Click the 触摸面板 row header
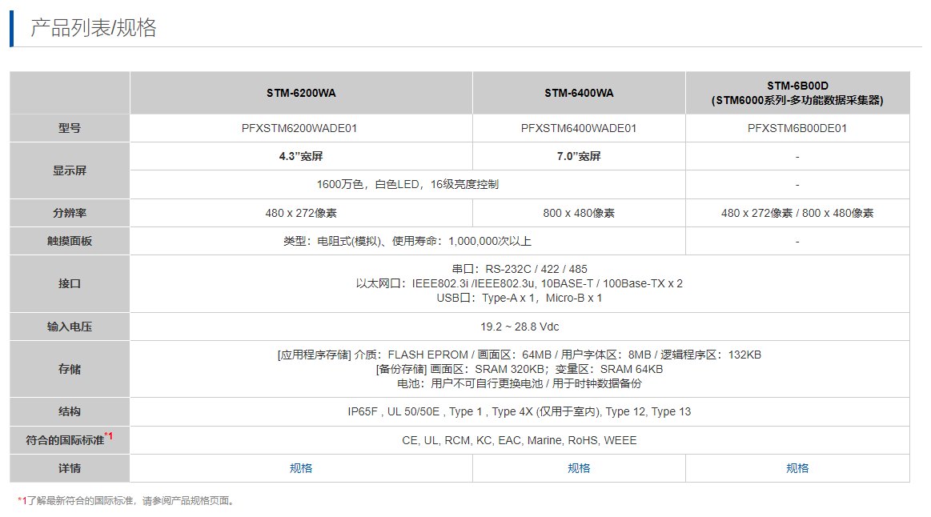Screen dimensions: 931x517 point(70,241)
